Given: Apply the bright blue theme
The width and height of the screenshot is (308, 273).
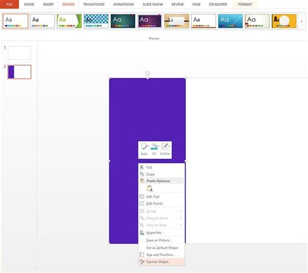Looking at the screenshot, I should pos(231,21).
